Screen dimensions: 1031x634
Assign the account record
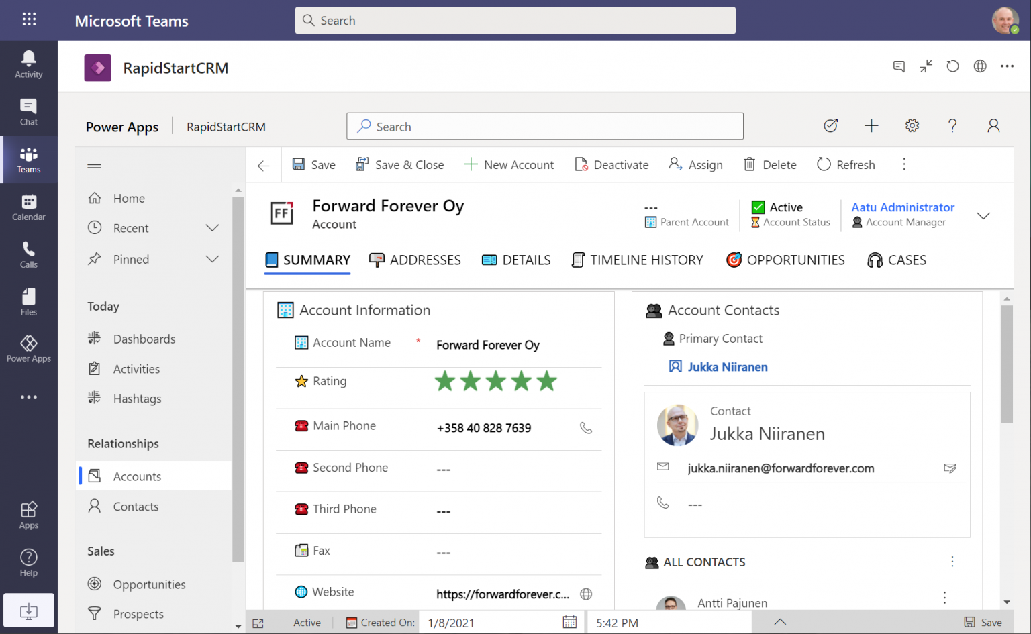(x=695, y=165)
